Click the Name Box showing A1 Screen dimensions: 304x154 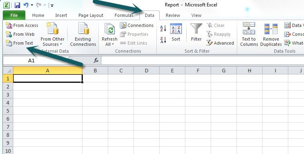[x=31, y=60]
